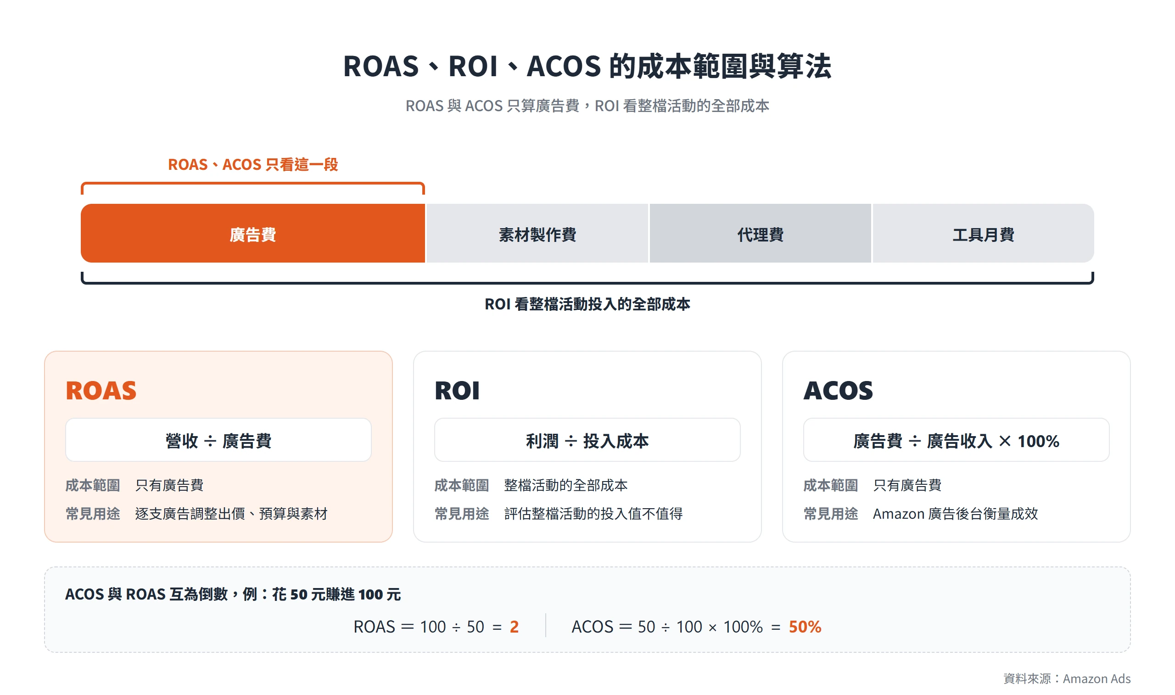Click '常見用途' label in the ROAS card
This screenshot has height=695, width=1175.
[x=93, y=514]
